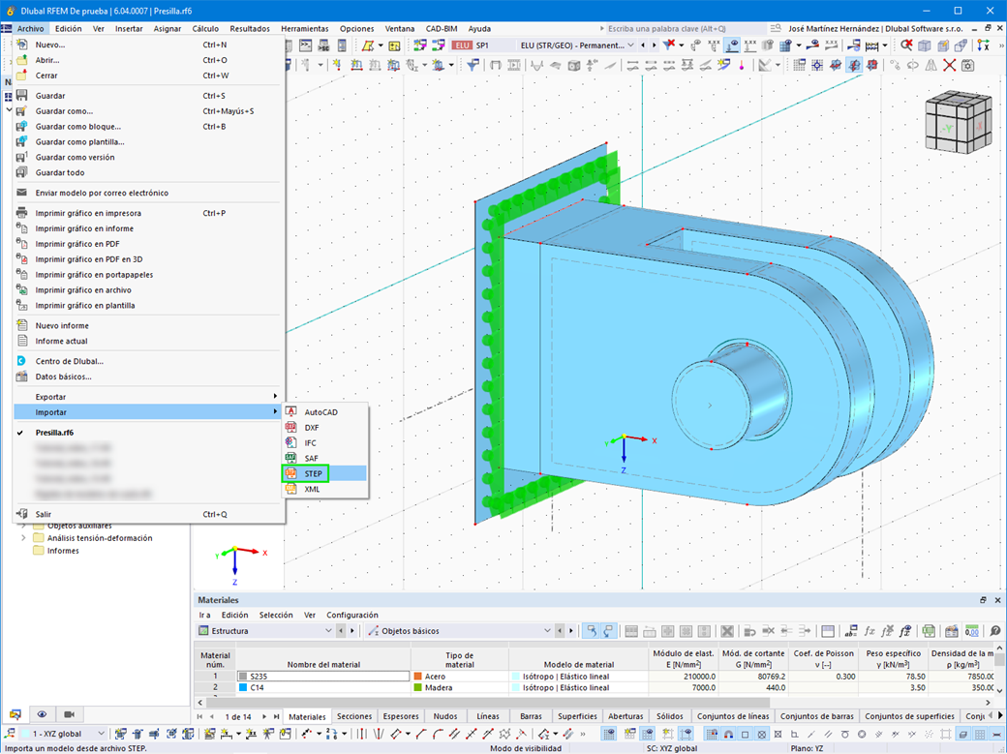Select the SAF import entry
Viewport: 1007px width, 754px height.
pyautogui.click(x=325, y=458)
